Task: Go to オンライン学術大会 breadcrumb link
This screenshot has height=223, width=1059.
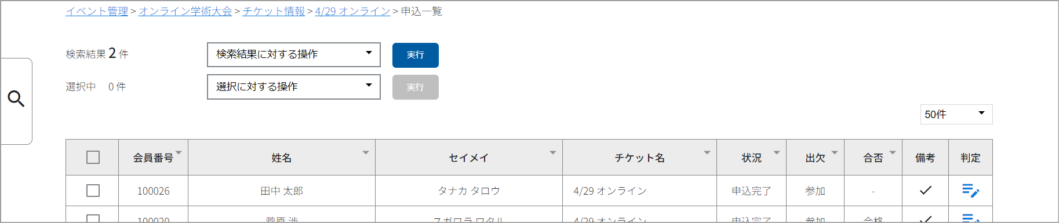Action: 185,12
